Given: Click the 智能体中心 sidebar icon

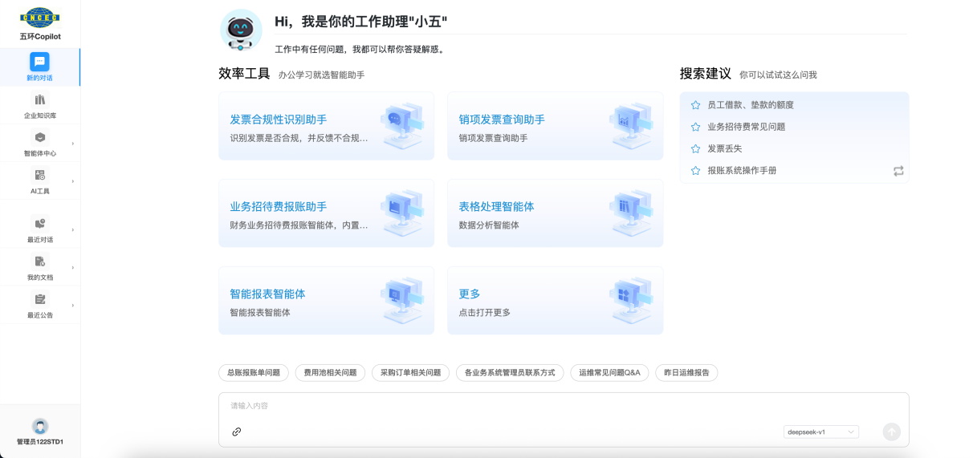Looking at the screenshot, I should pyautogui.click(x=39, y=137).
